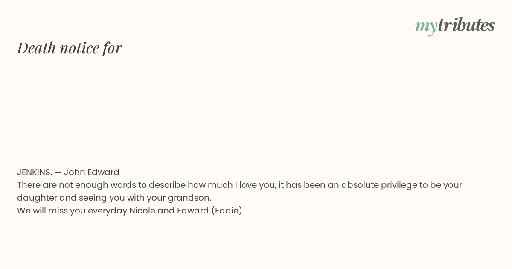This screenshot has width=512, height=269.
Task: Click the gray "tributes" part of logo
Action: coord(466,25)
